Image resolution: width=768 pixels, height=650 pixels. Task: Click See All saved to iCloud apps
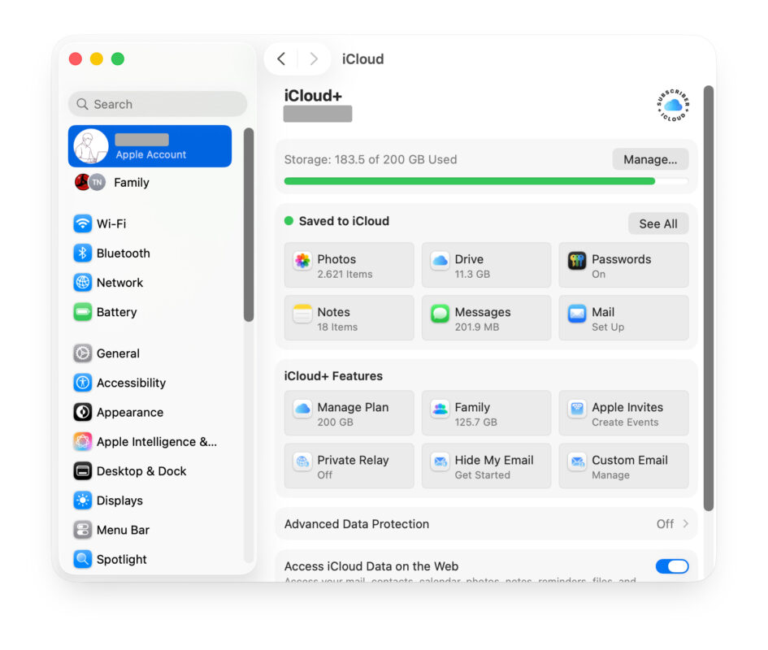tap(658, 223)
